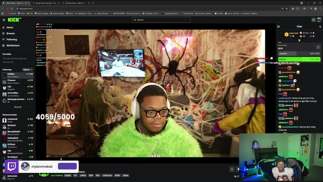Click the Just Chatting category link
Screen dimensions: 323x182
pos(57,175)
